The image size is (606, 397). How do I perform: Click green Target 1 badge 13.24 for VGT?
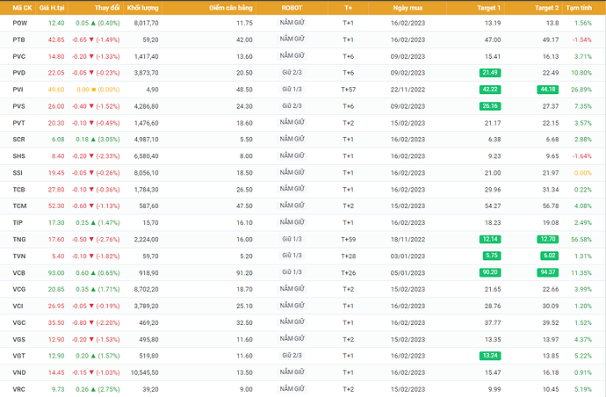[490, 357]
